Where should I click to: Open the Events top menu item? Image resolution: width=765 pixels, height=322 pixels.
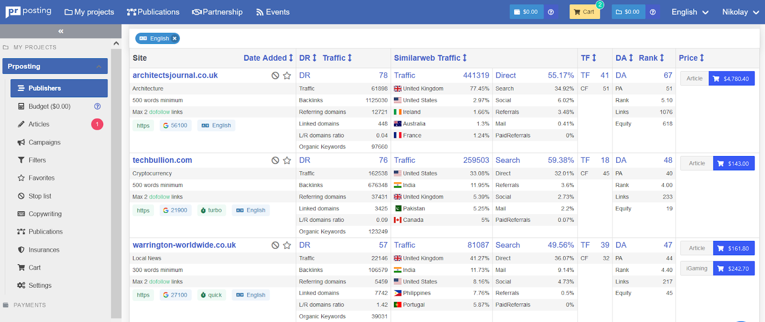pyautogui.click(x=273, y=12)
